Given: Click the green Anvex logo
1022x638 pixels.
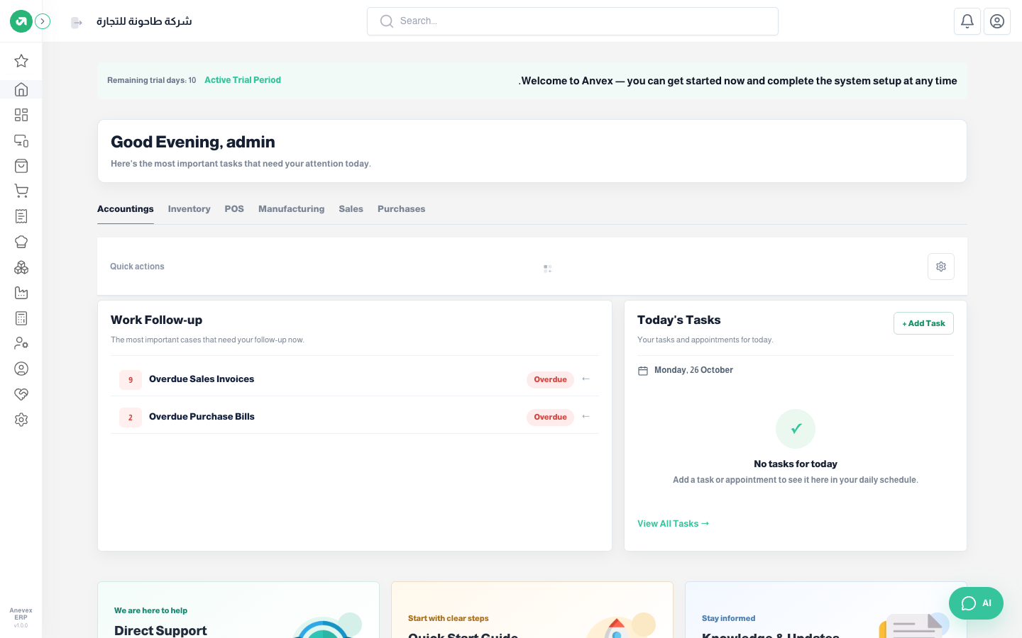Looking at the screenshot, I should (21, 21).
